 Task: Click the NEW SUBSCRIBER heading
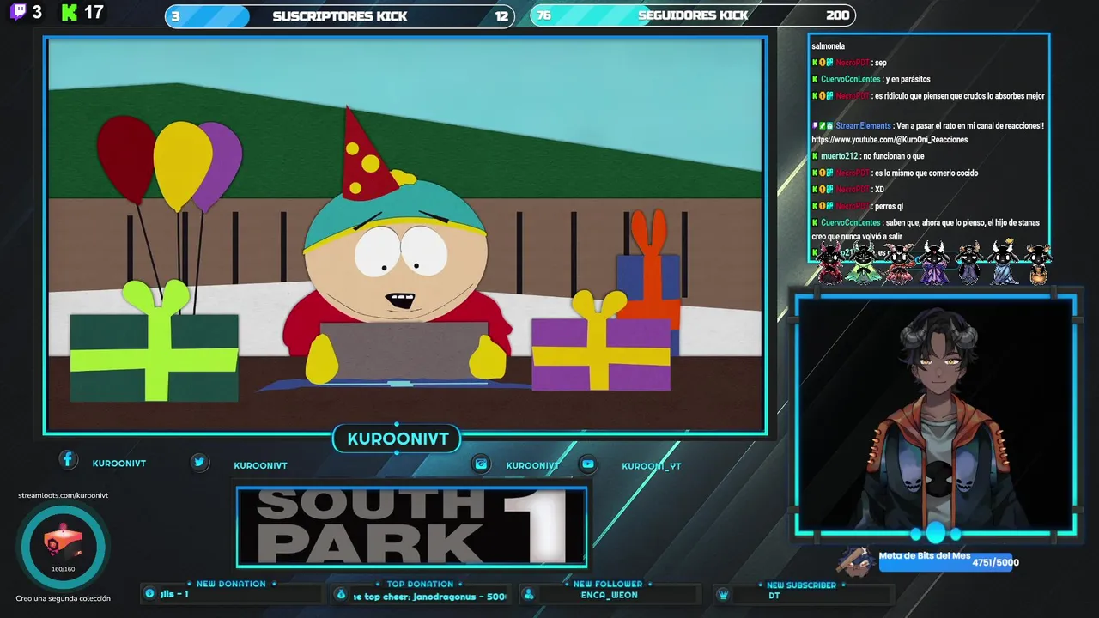point(801,585)
